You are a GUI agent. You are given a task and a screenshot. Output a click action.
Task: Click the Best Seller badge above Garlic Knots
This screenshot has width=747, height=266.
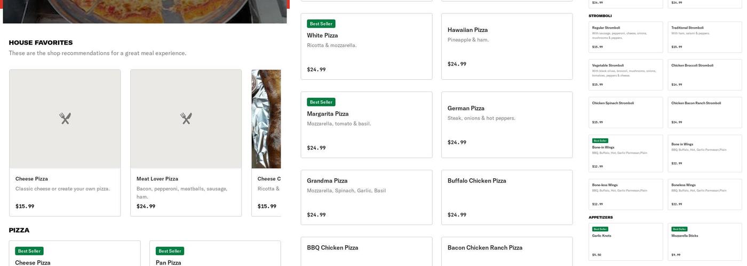pos(600,229)
